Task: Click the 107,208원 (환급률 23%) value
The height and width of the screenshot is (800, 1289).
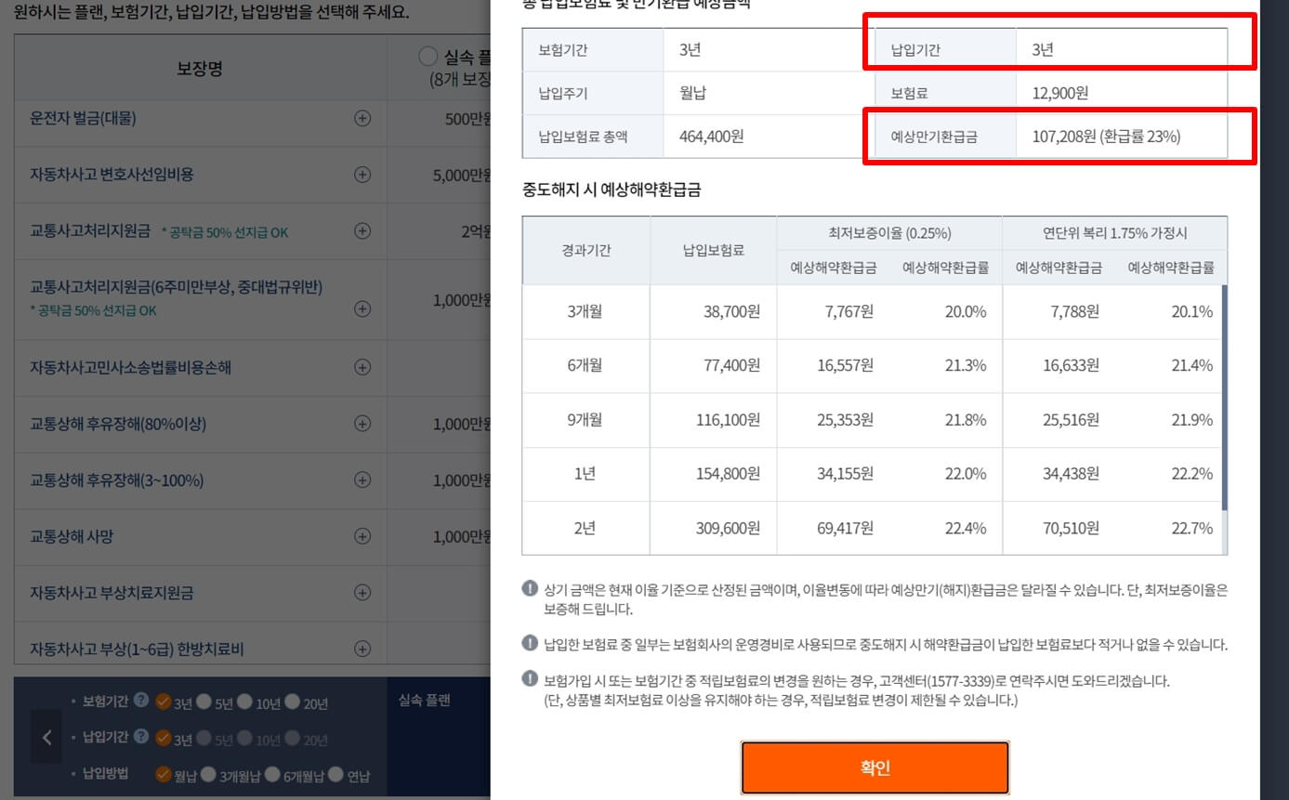Action: tap(1106, 137)
